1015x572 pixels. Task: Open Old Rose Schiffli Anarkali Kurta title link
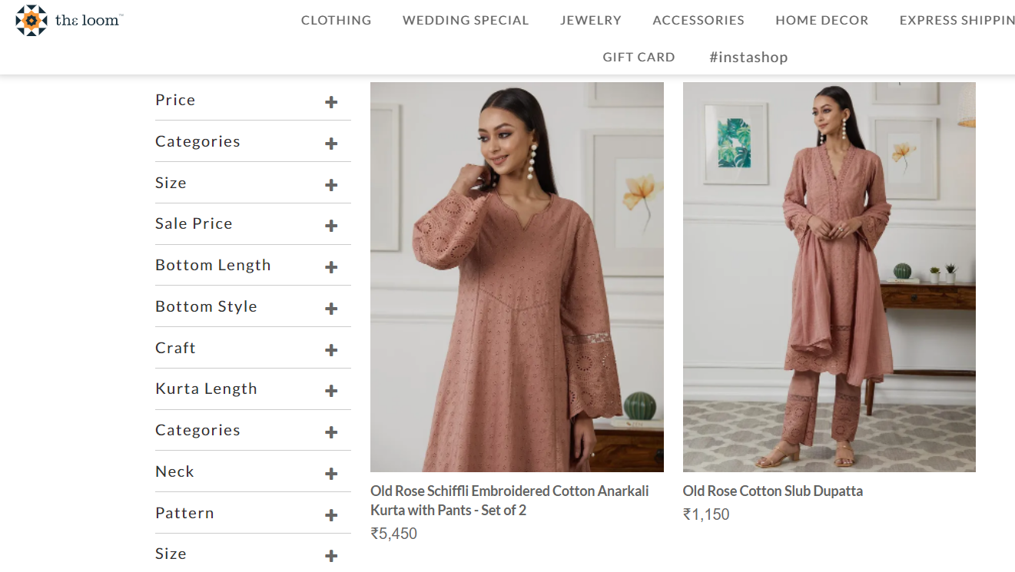[x=509, y=500]
